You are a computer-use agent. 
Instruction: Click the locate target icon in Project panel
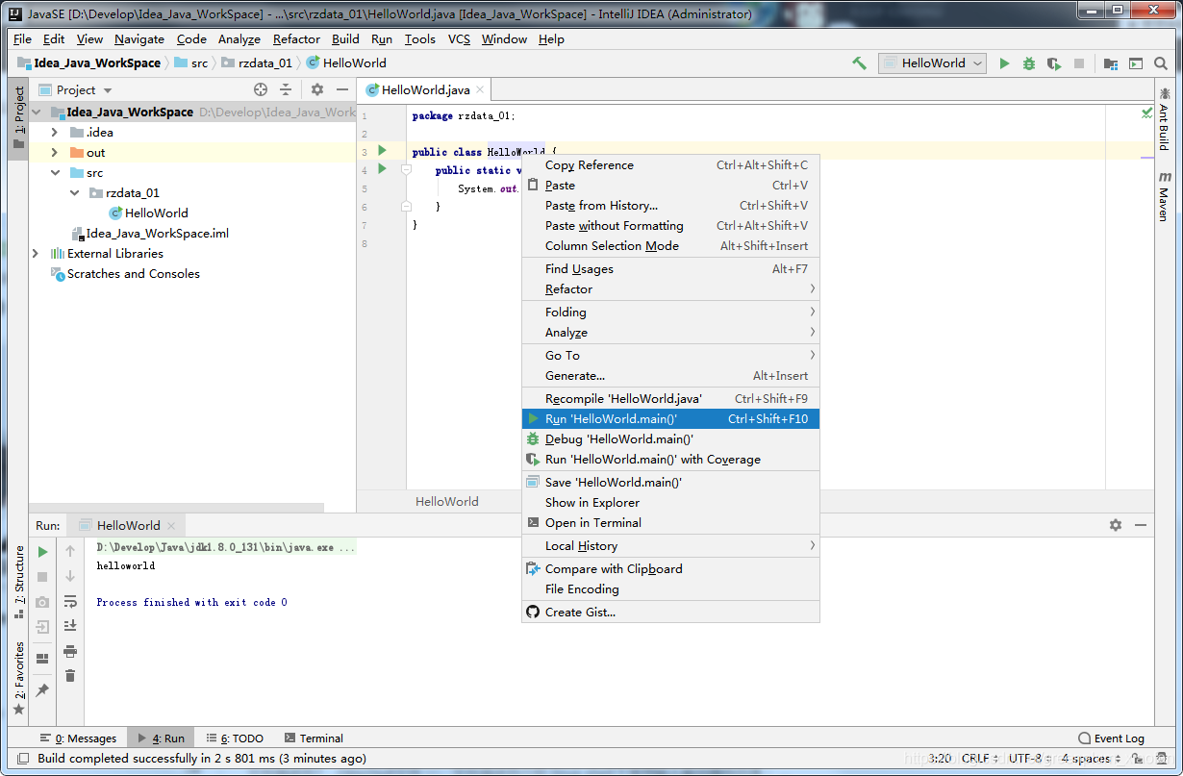coord(261,89)
